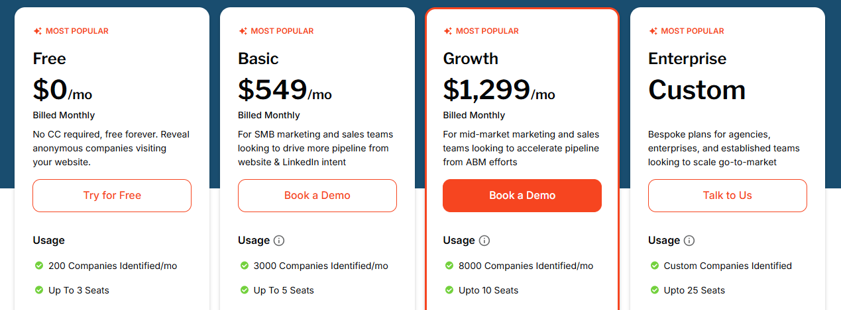
Task: Click green check next to 200 Companies Identified/mo
Action: pos(39,266)
